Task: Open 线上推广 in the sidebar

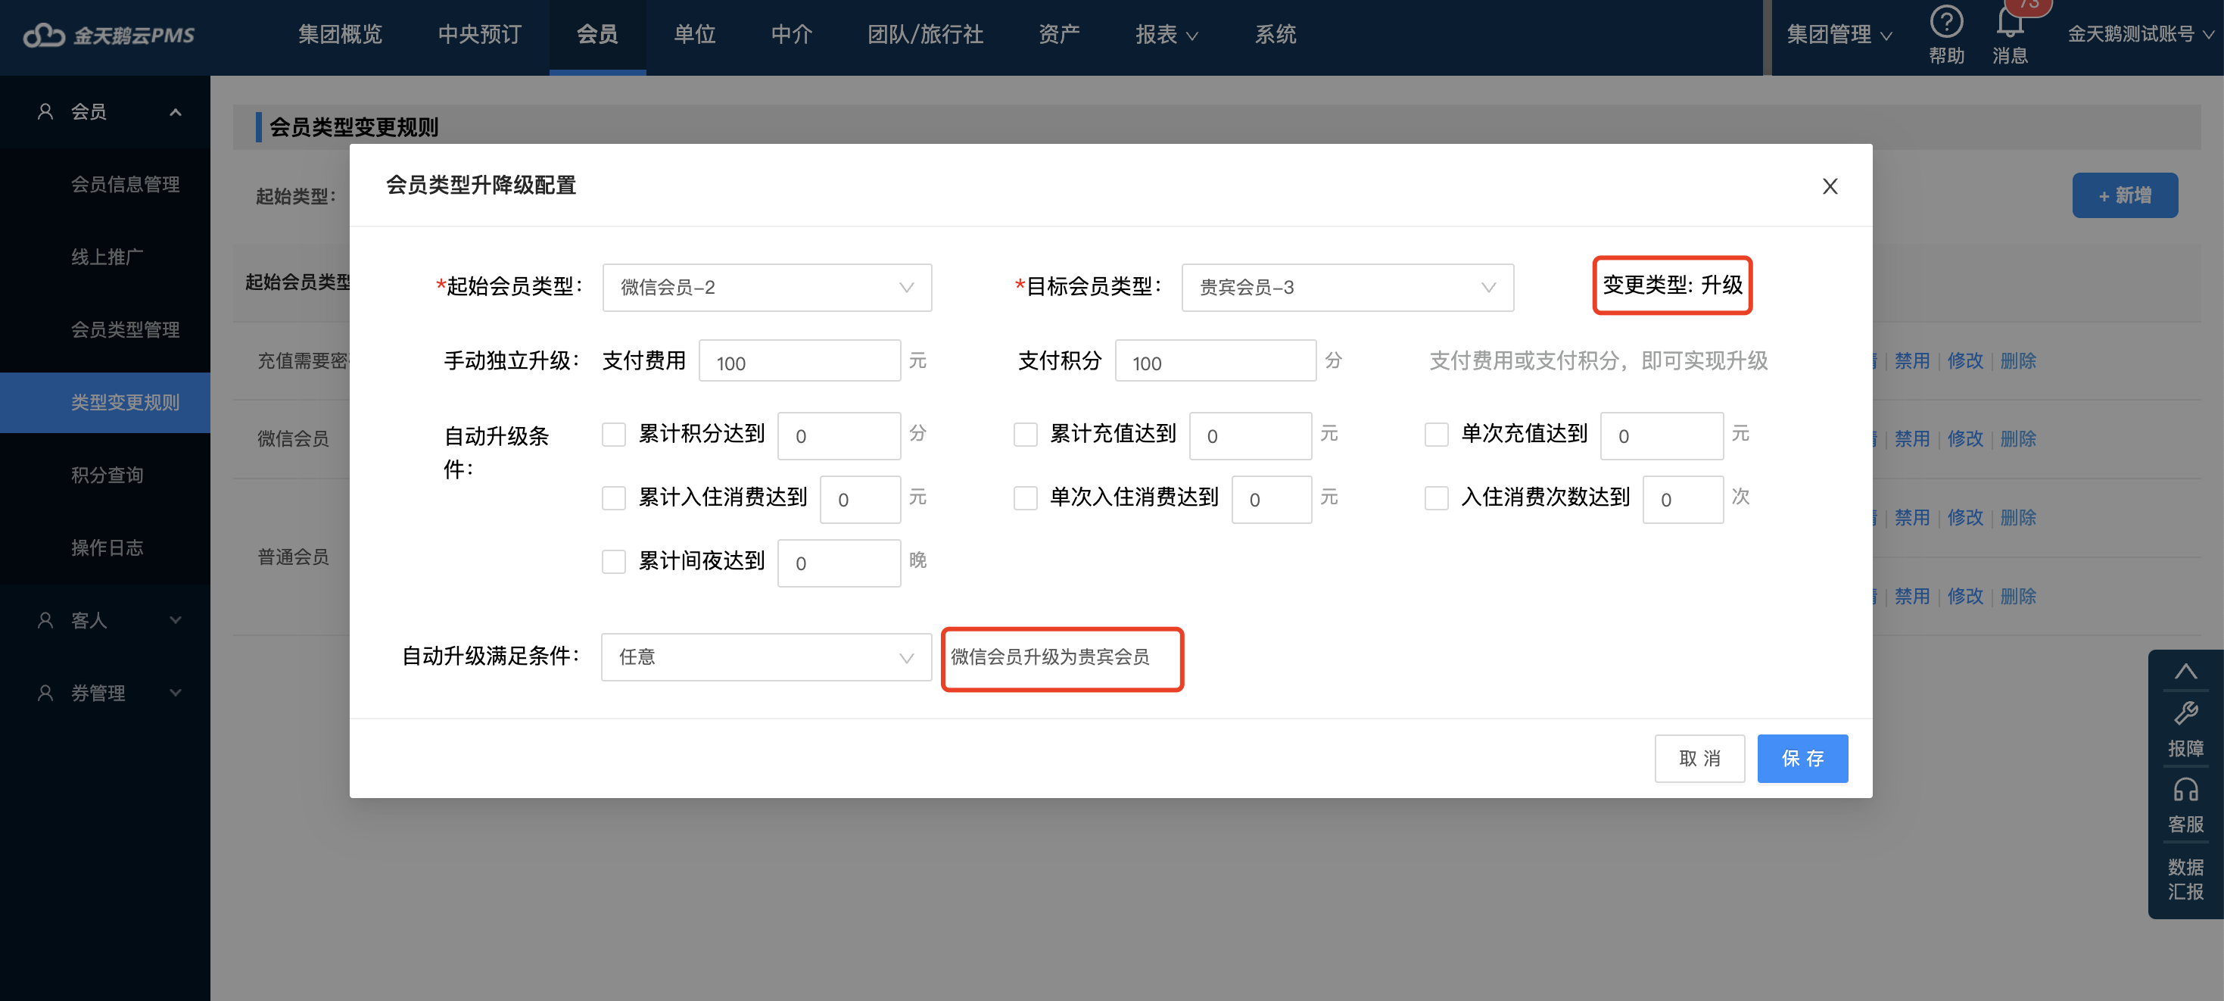Action: (x=105, y=257)
